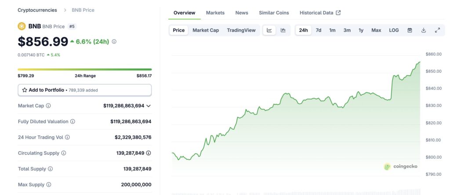450x195 pixels.
Task: Switch chart to Price mode
Action: 178,30
